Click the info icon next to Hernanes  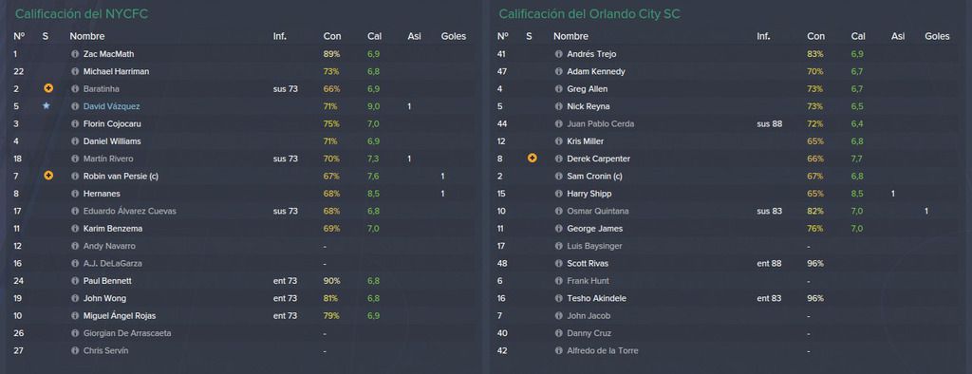[x=75, y=194]
